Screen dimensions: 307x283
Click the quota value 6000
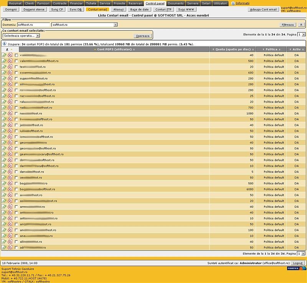click(250, 189)
